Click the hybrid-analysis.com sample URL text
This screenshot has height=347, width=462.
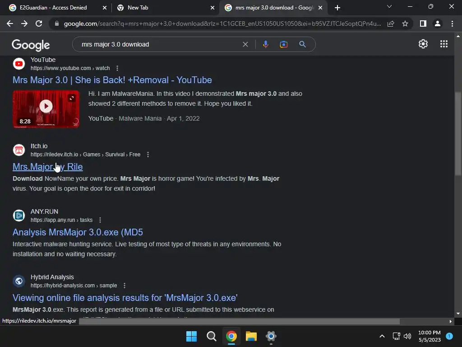(74, 286)
